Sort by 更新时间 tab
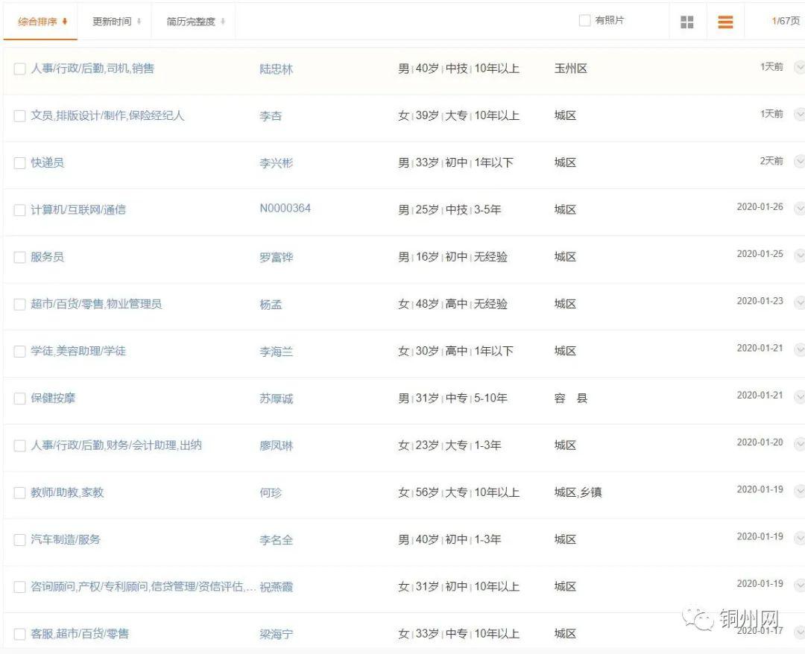805x654 pixels. coord(116,22)
